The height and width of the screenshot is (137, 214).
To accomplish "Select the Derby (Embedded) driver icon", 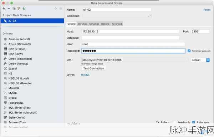I will coord(5,59).
